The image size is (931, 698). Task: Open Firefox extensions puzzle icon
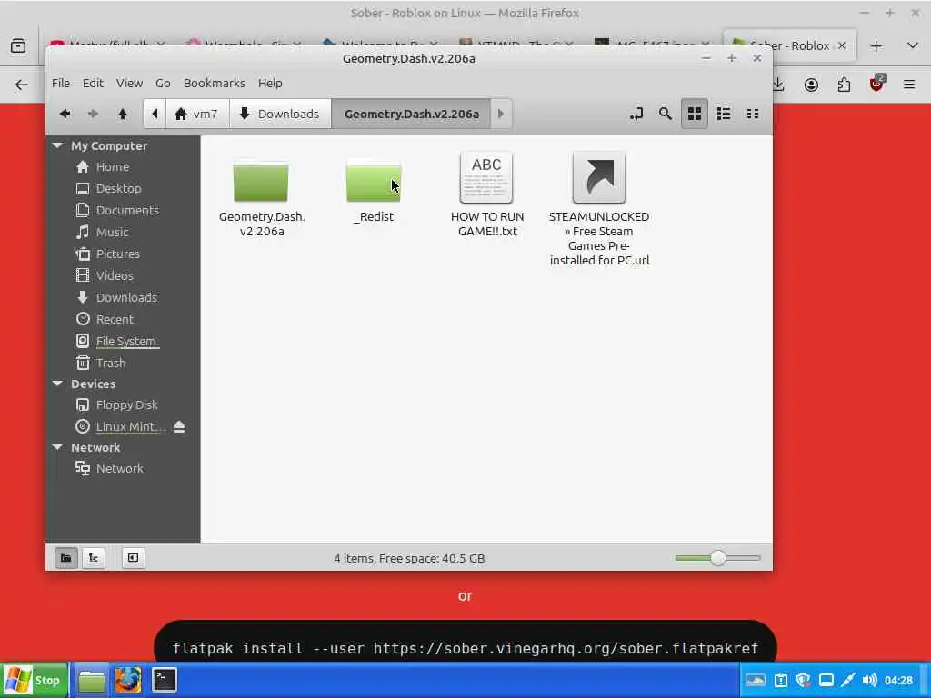[844, 85]
